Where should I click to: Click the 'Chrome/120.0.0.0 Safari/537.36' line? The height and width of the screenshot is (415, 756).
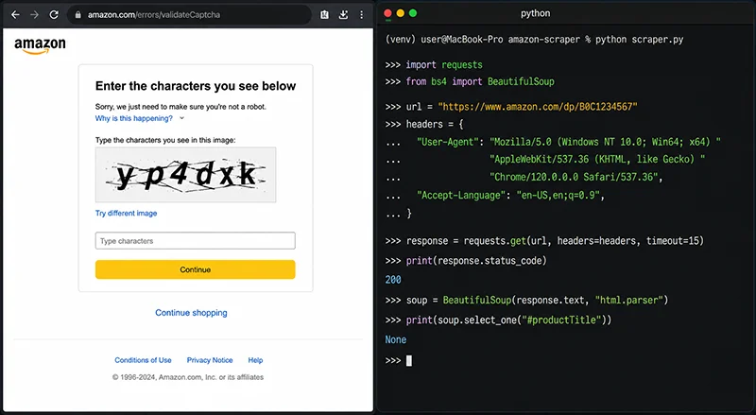576,177
